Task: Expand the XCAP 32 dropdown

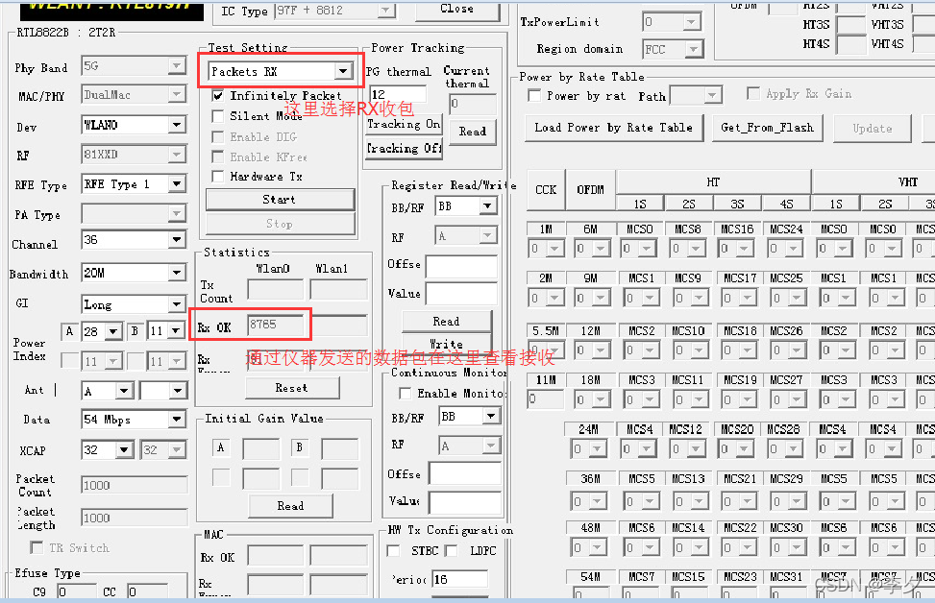Action: point(124,450)
